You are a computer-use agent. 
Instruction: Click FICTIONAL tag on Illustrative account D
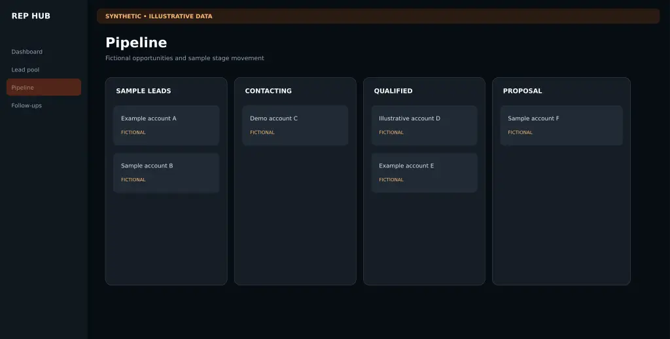click(x=391, y=132)
